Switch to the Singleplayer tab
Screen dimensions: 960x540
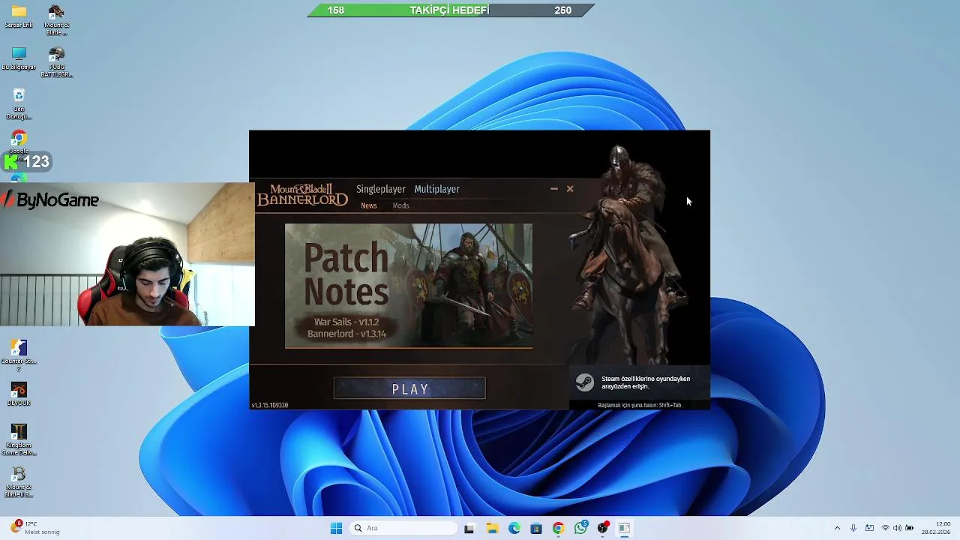click(381, 189)
